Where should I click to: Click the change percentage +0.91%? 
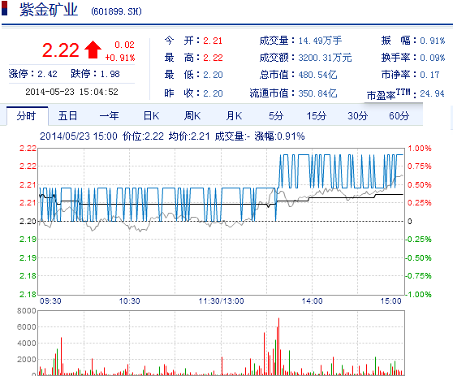120,58
